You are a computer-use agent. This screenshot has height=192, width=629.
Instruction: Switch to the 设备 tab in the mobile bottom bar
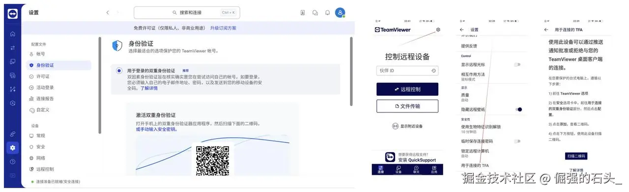[x=399, y=170]
